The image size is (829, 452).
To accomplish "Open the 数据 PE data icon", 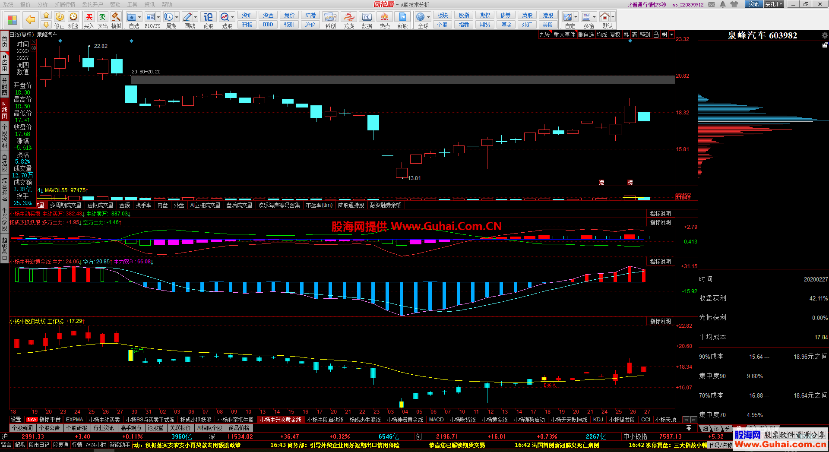I will [367, 17].
